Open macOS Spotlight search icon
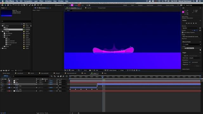Image resolution: width=203 pixels, height=114 pixels. (x=193, y=1)
